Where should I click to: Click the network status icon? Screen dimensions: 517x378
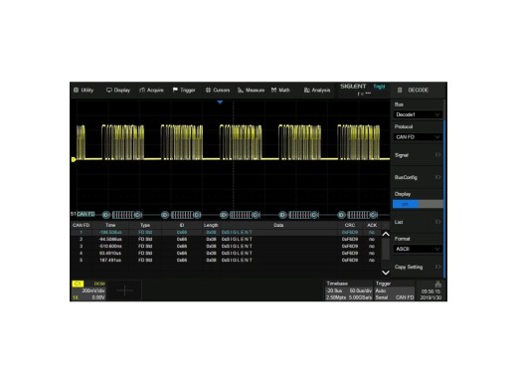click(437, 284)
